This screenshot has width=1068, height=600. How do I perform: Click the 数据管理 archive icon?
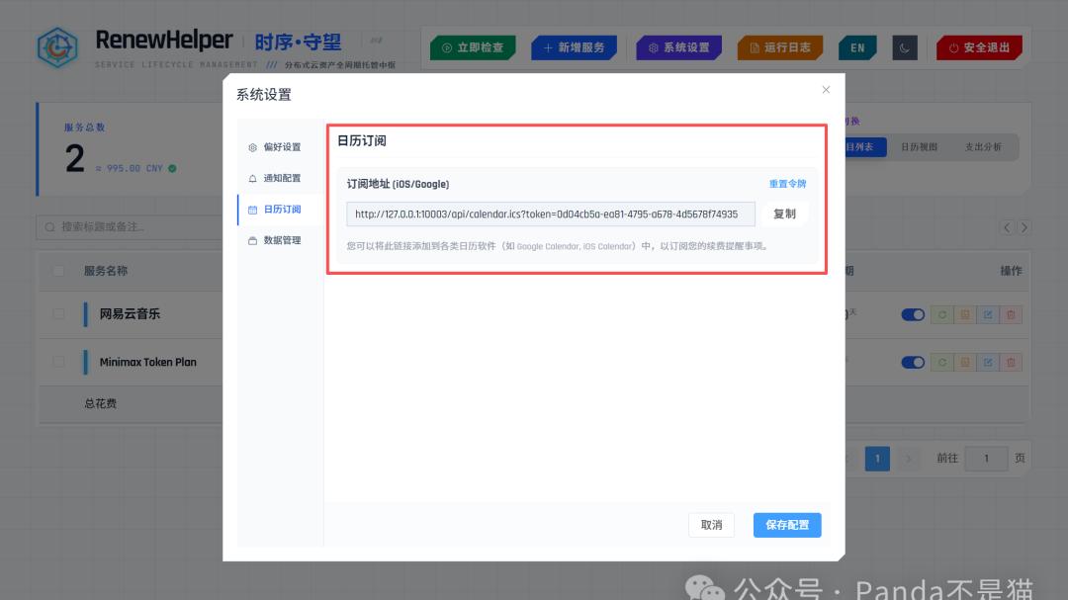pyautogui.click(x=252, y=239)
